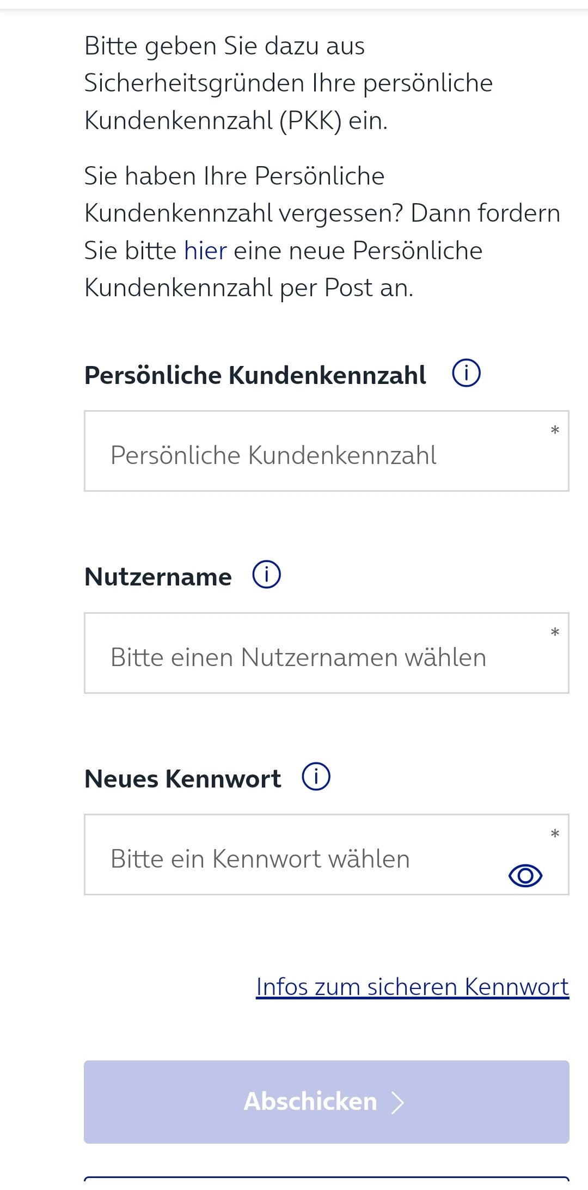This screenshot has height=1190, width=588.
Task: Toggle password visibility with the eye icon
Action: pos(525,876)
